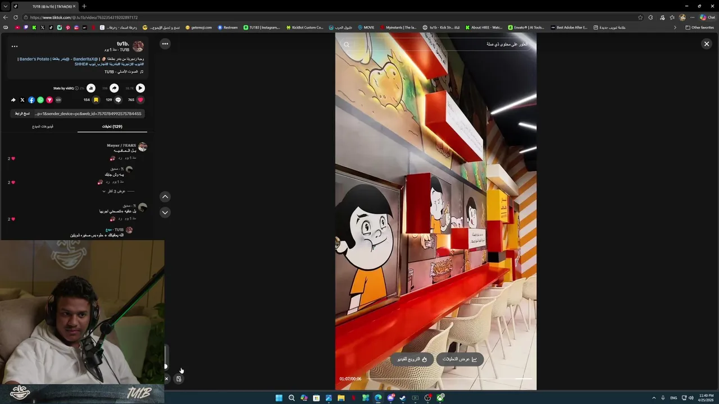Image resolution: width=719 pixels, height=404 pixels.
Task: Click the share arrow icon in share row
Action: coord(13,100)
